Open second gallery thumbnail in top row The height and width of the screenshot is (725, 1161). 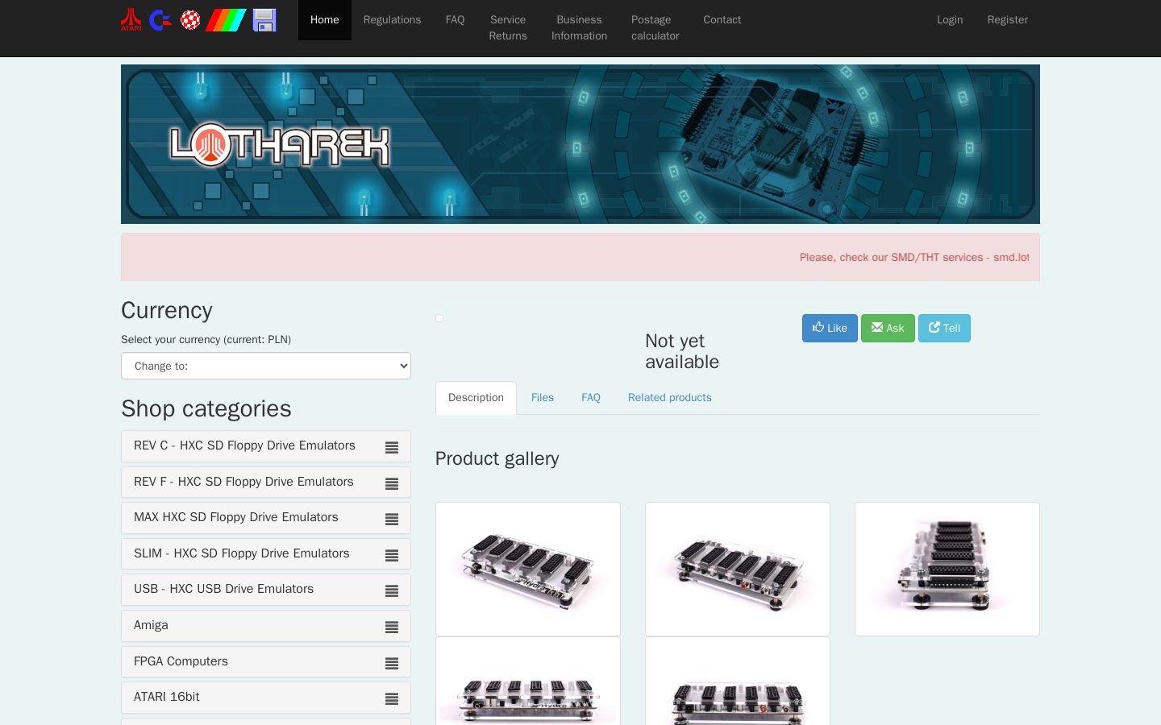tap(738, 569)
